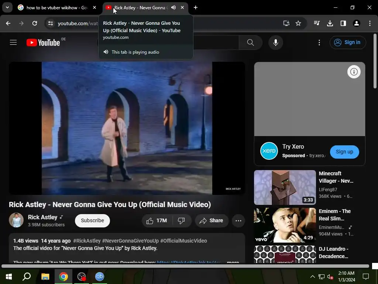378x284 pixels.
Task: Click the LIFeng87 channel name
Action: click(328, 190)
